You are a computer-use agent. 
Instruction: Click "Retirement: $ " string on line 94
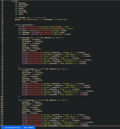click(72, 85)
